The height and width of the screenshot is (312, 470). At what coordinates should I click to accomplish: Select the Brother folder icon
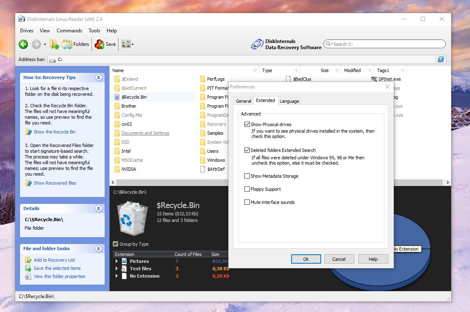(x=117, y=106)
